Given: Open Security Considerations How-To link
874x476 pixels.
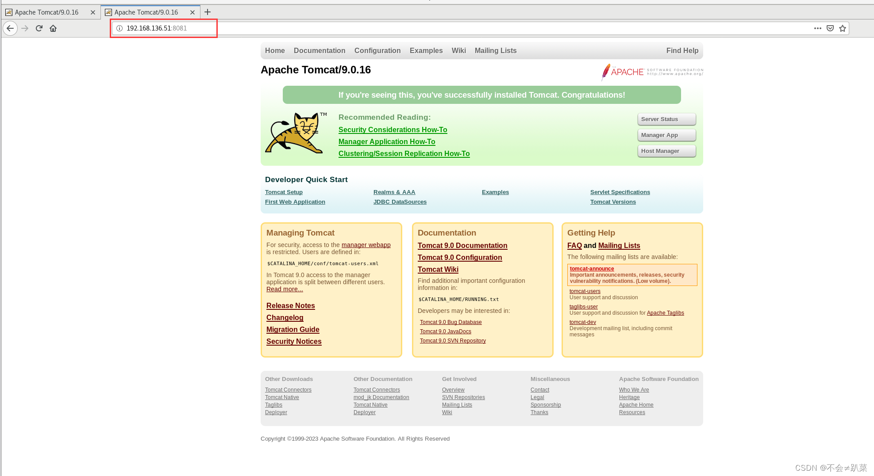Looking at the screenshot, I should (393, 129).
